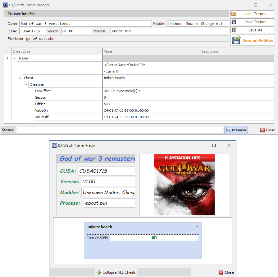The image size is (278, 277).
Task: Close the DX/Watch Trainer Previw window with X
Action: [229, 145]
